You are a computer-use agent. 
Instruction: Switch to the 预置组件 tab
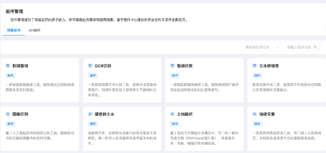(x=14, y=30)
